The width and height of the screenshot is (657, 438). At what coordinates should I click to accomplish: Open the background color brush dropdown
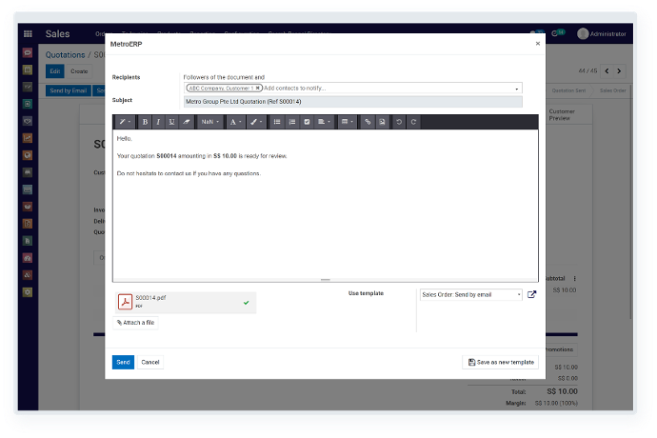click(255, 122)
